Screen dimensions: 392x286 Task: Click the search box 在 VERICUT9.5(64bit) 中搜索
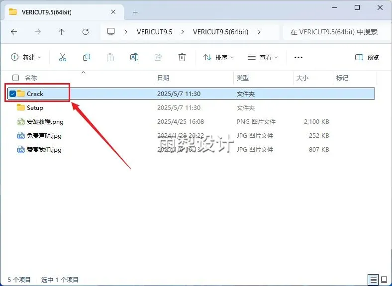(336, 32)
